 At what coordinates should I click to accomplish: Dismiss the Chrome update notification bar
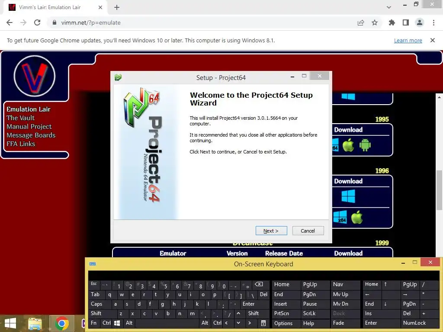(433, 40)
